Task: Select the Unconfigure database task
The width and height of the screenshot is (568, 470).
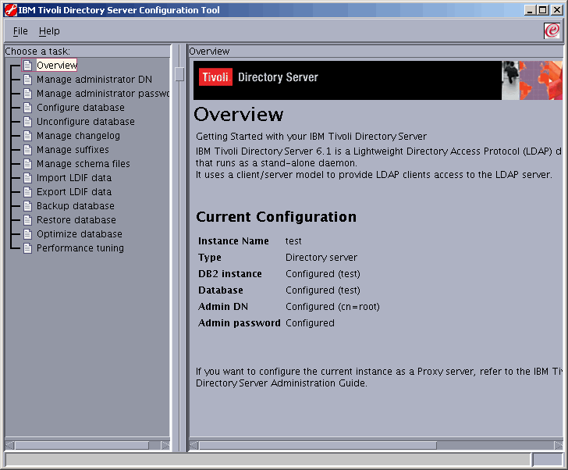Action: pyautogui.click(x=85, y=122)
